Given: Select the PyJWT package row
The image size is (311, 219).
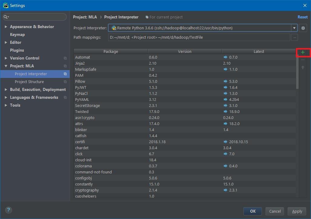Looking at the screenshot, I should pos(185,87).
